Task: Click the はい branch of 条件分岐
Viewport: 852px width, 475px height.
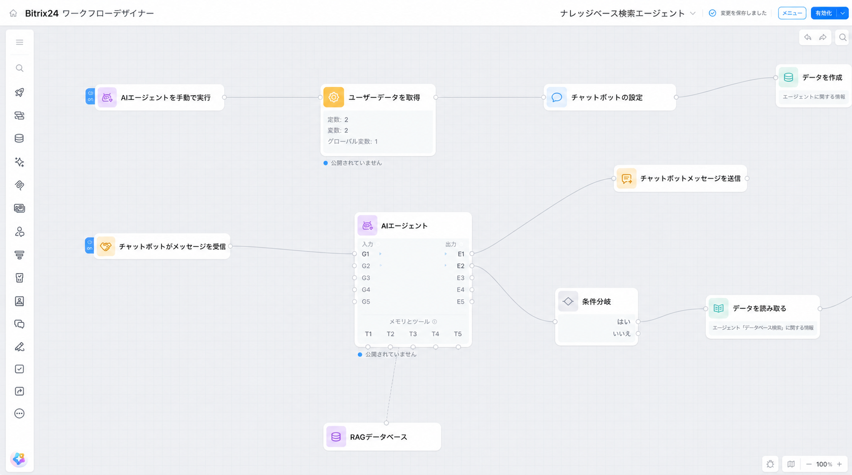Action: pyautogui.click(x=624, y=321)
